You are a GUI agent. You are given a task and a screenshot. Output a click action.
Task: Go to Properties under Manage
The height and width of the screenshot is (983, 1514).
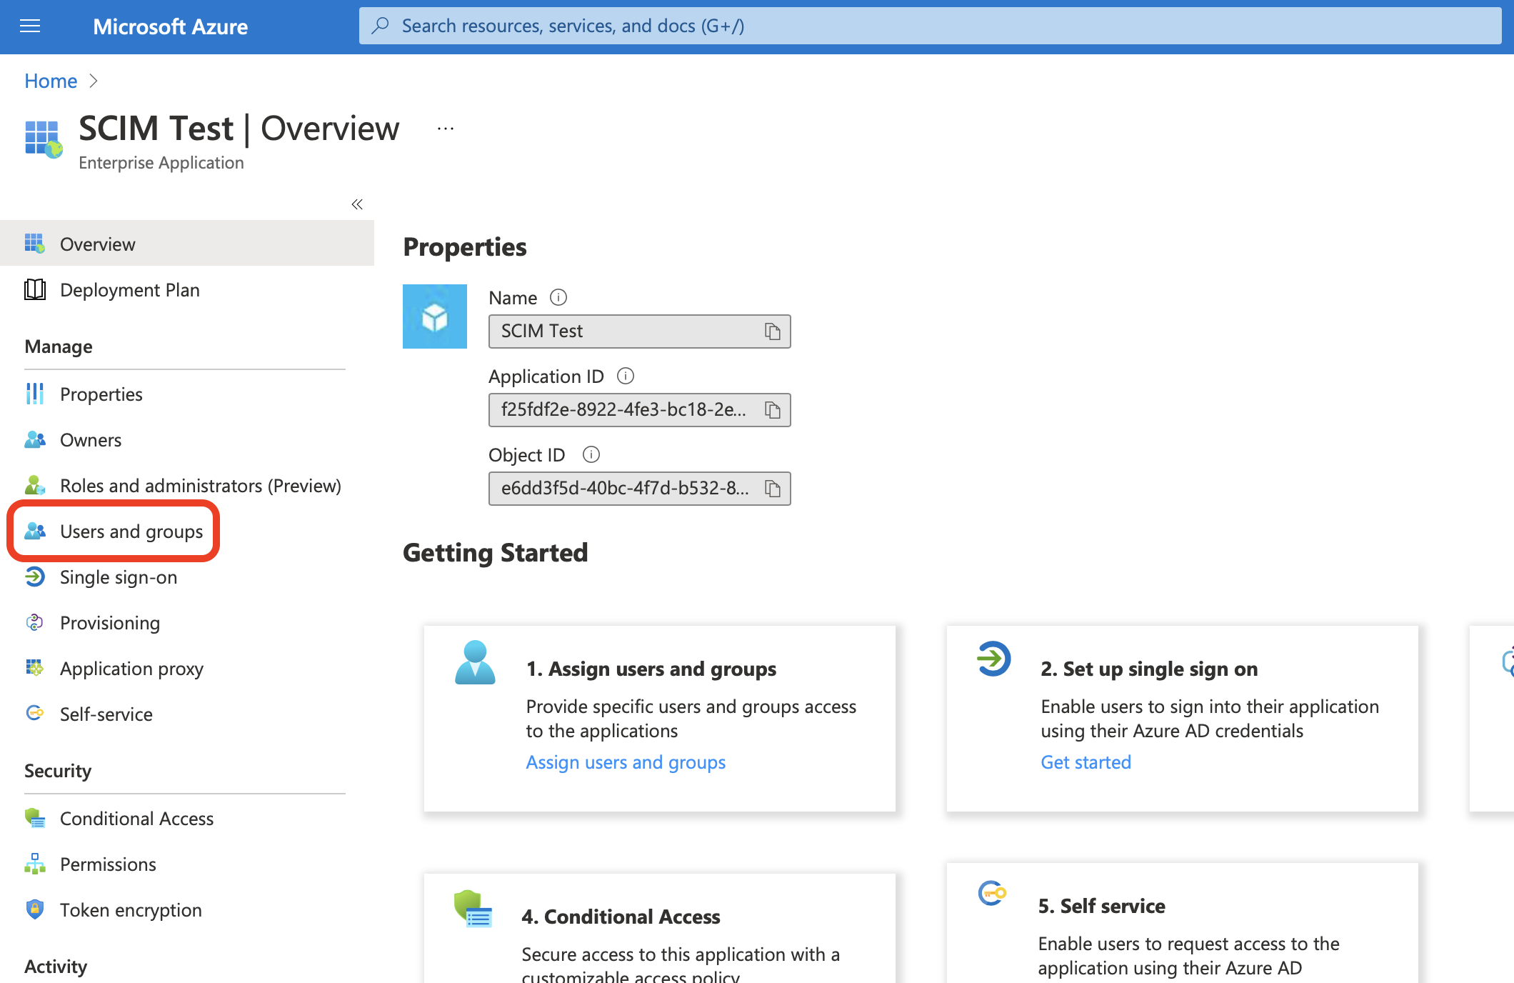tap(187, 394)
